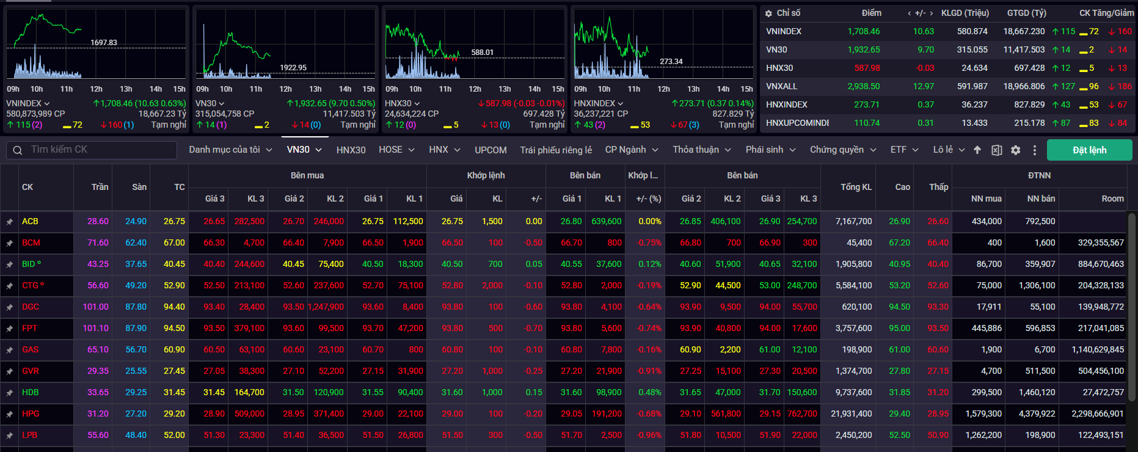Toggle the pin on HPG row
Image resolution: width=1138 pixels, height=452 pixels.
[x=10, y=414]
